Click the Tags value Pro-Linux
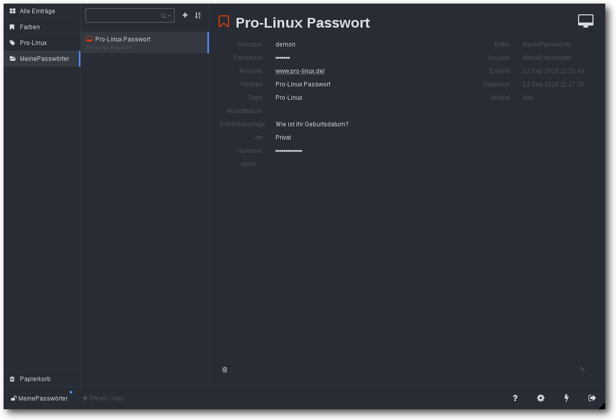The image size is (616, 420). (x=289, y=98)
